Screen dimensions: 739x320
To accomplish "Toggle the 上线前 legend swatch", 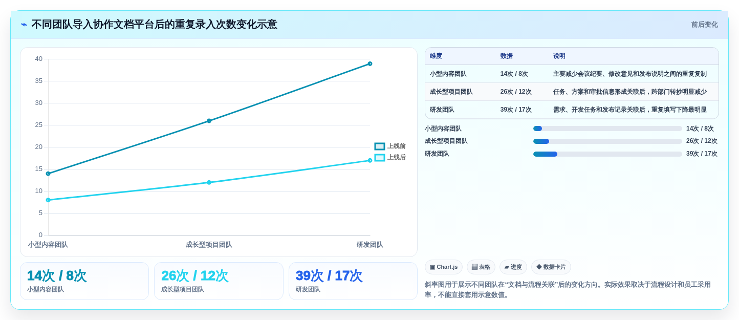I will [379, 146].
